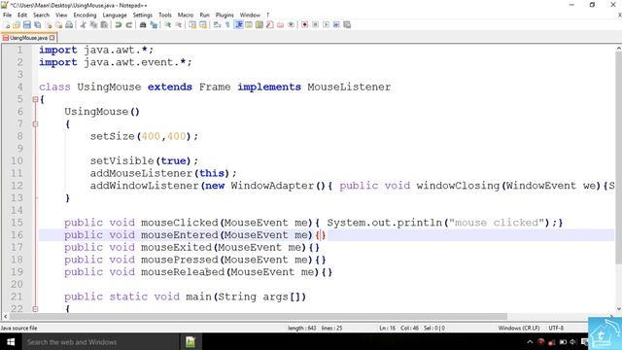Open the Plugins menu
The width and height of the screenshot is (622, 350).
coord(225,15)
